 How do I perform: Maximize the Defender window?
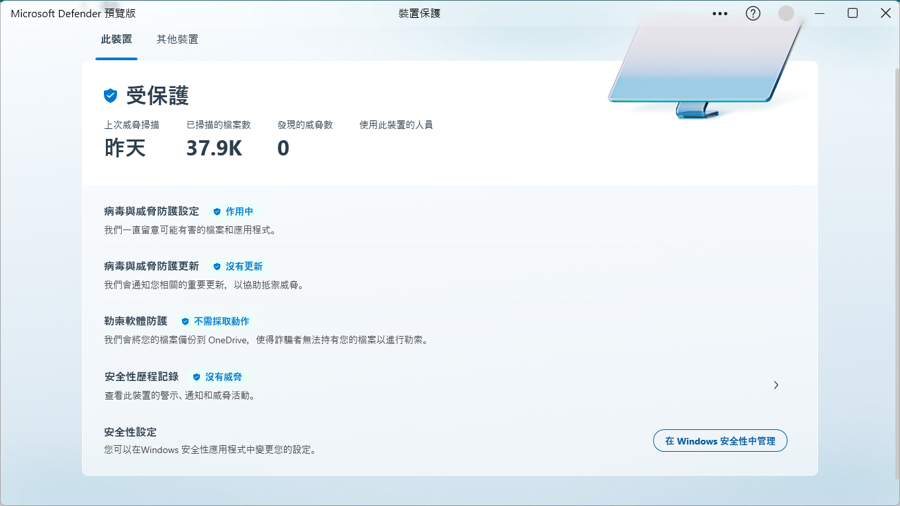click(853, 13)
